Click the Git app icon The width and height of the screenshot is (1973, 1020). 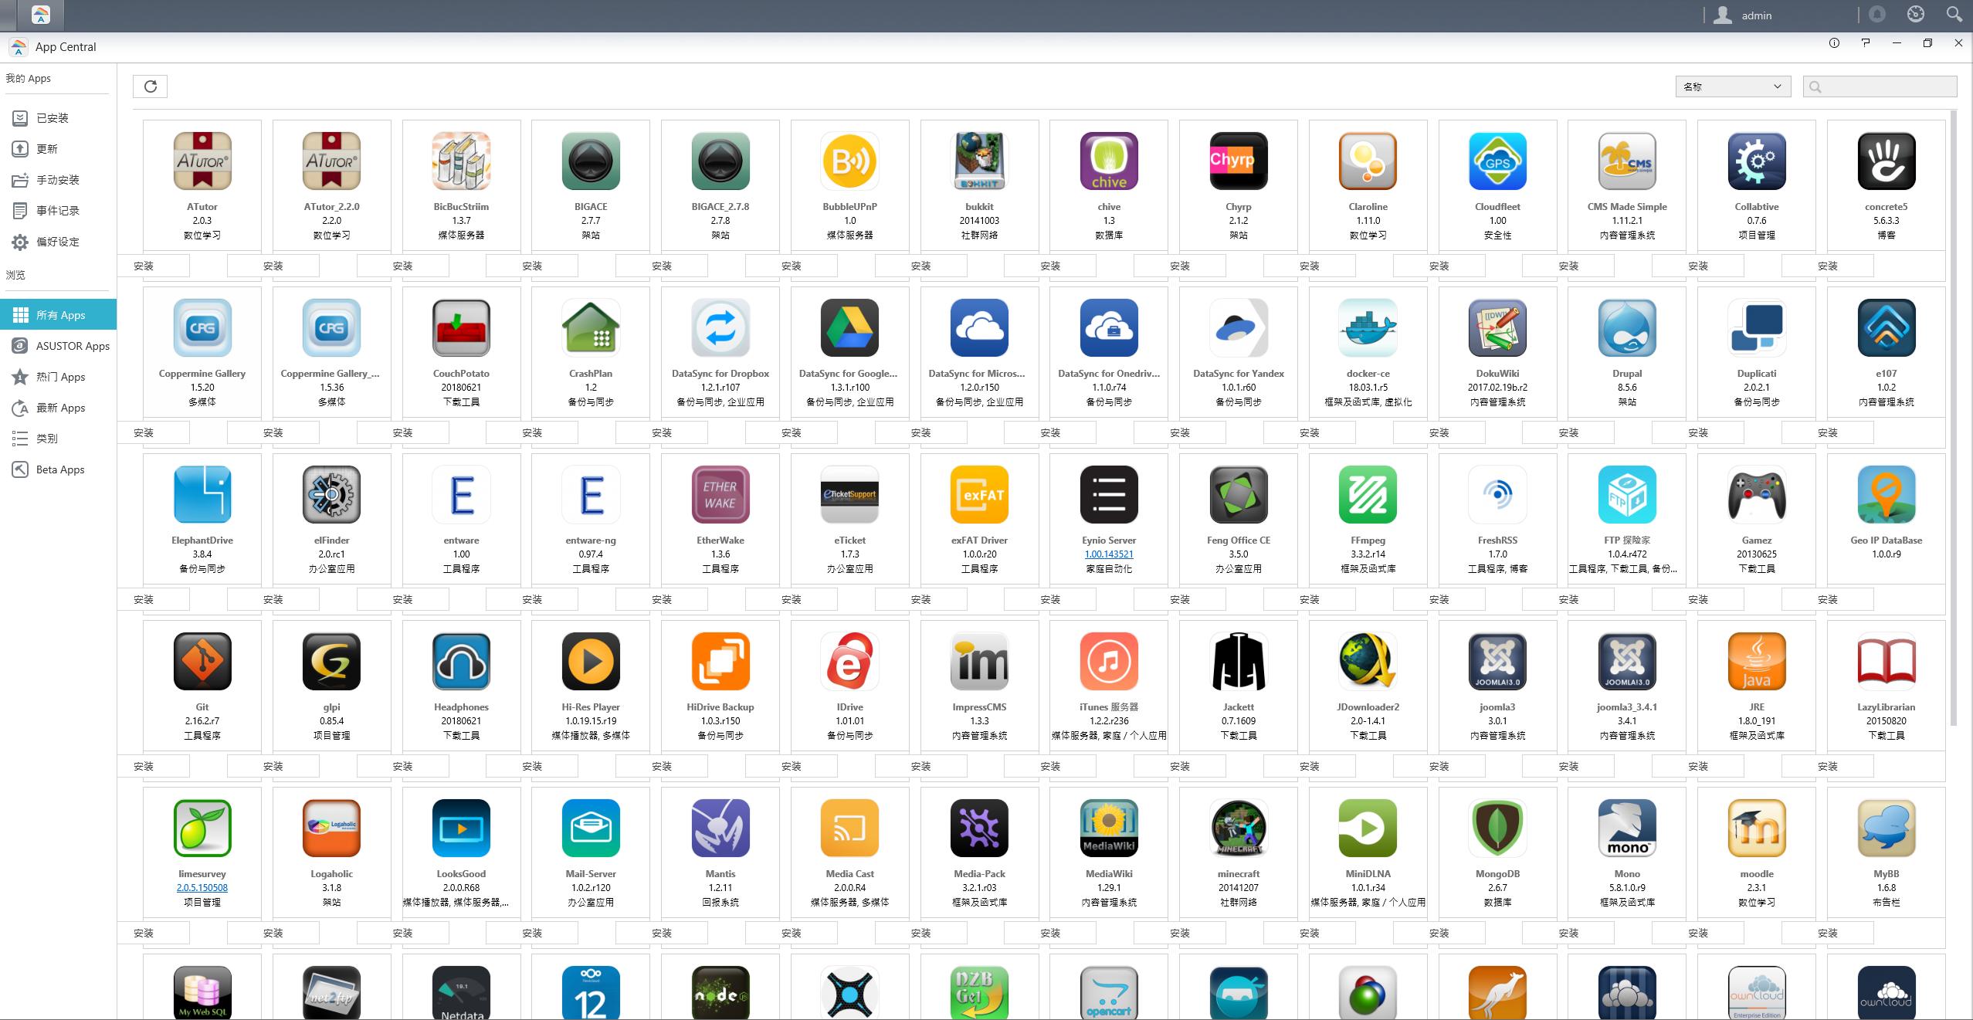point(202,662)
